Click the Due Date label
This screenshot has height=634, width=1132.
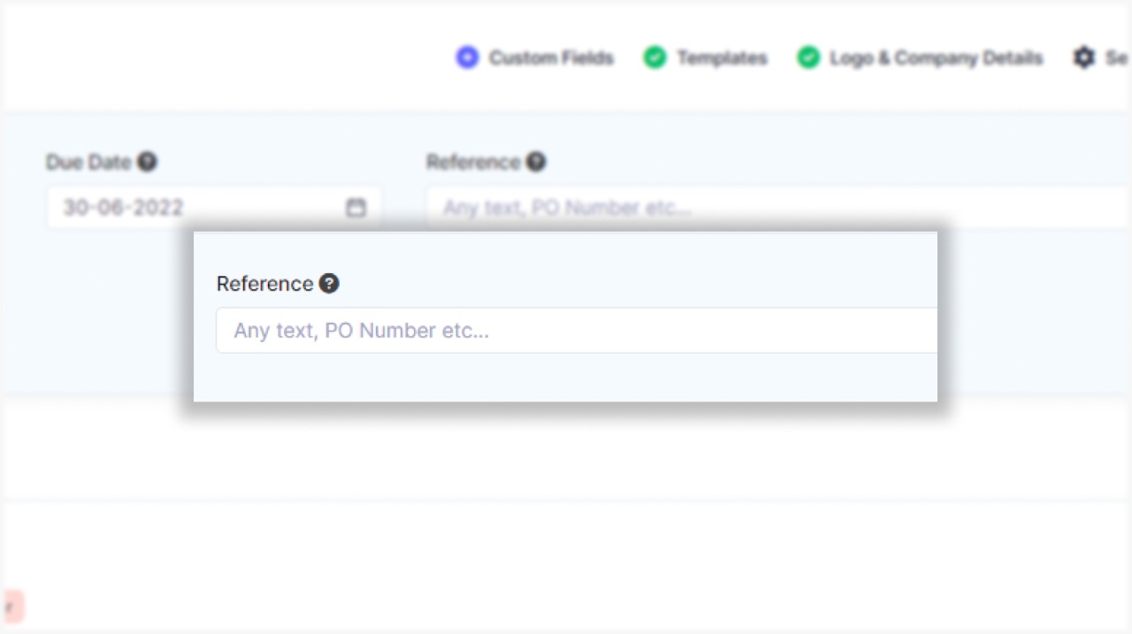[x=87, y=162]
